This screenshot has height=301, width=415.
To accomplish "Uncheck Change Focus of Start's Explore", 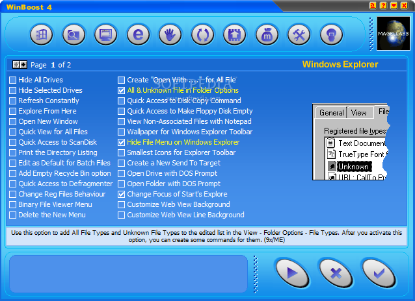I will coord(121,195).
